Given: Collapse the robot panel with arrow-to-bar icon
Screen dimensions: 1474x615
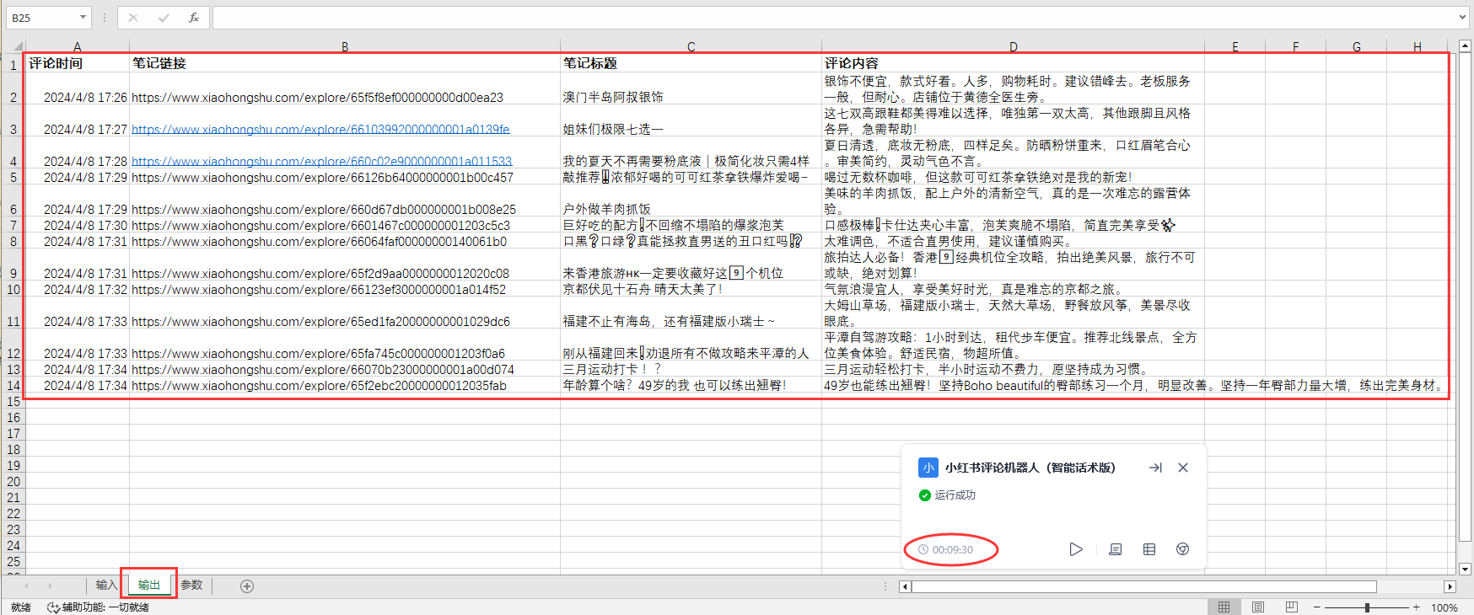Looking at the screenshot, I should tap(1155, 468).
